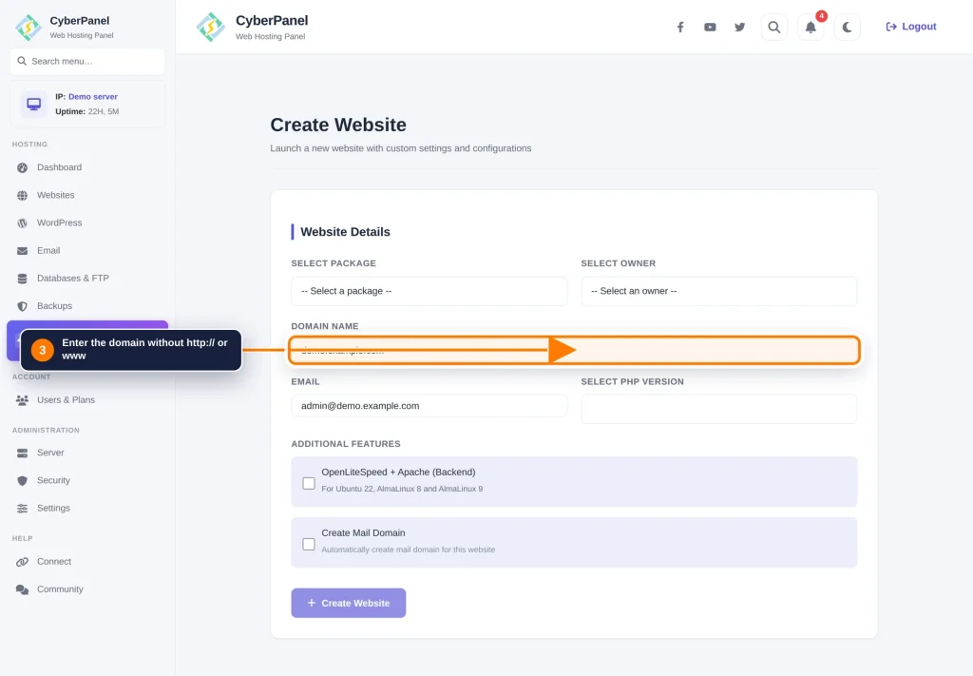The image size is (973, 676).
Task: Click the CyberPanel logo in top header
Action: (x=210, y=27)
